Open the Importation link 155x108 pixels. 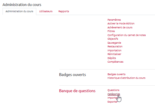(114, 50)
